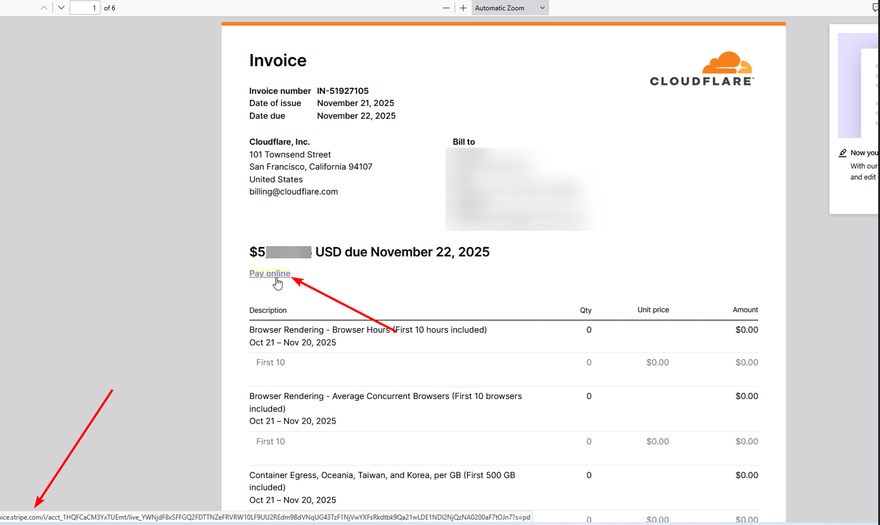Click the issue date November 21, 2025
Viewport: 880px width, 525px height.
pos(355,103)
